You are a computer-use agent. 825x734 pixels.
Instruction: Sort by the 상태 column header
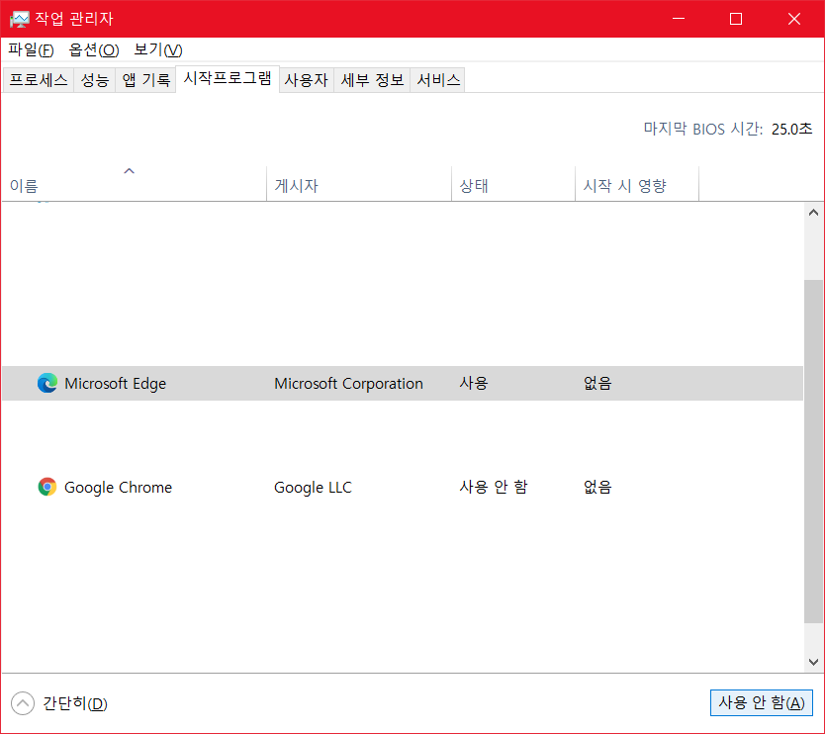(x=513, y=184)
